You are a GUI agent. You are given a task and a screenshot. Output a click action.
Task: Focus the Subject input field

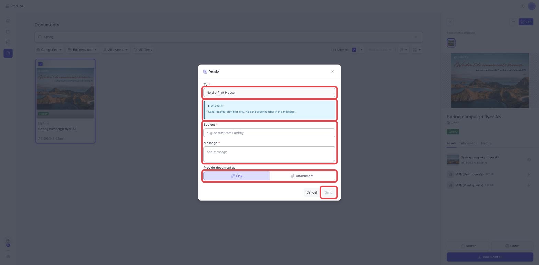[269, 133]
